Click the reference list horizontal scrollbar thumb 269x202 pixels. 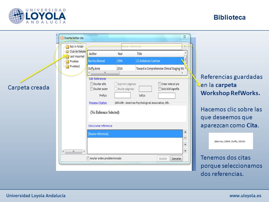click(x=105, y=73)
